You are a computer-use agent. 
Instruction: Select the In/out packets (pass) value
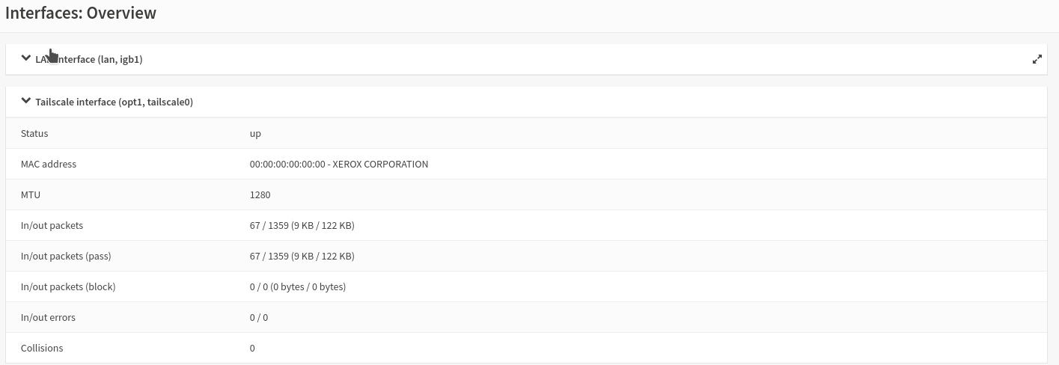pyautogui.click(x=302, y=256)
